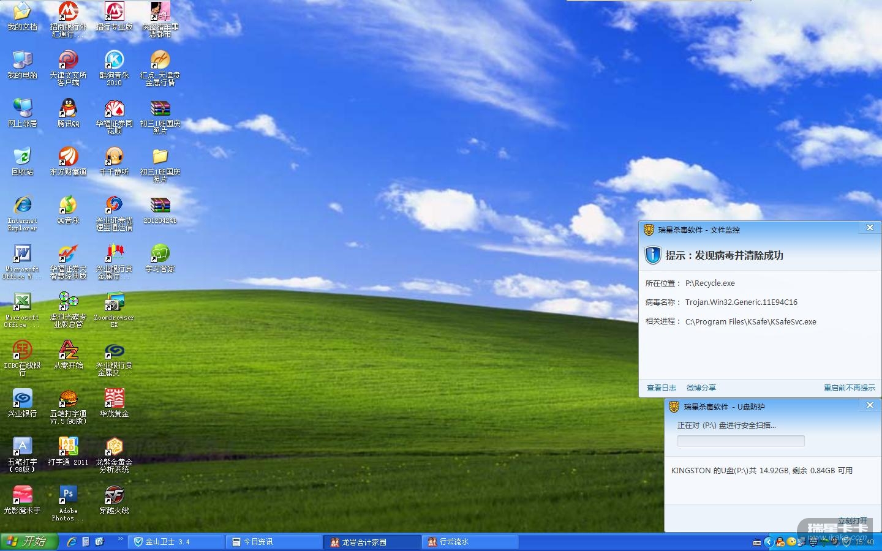
Task: Select the QQ音乐 desktop shortcut
Action: tap(68, 209)
